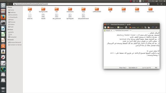Save the gedit document
Viewport: 166px width, 93px height.
(120, 27)
